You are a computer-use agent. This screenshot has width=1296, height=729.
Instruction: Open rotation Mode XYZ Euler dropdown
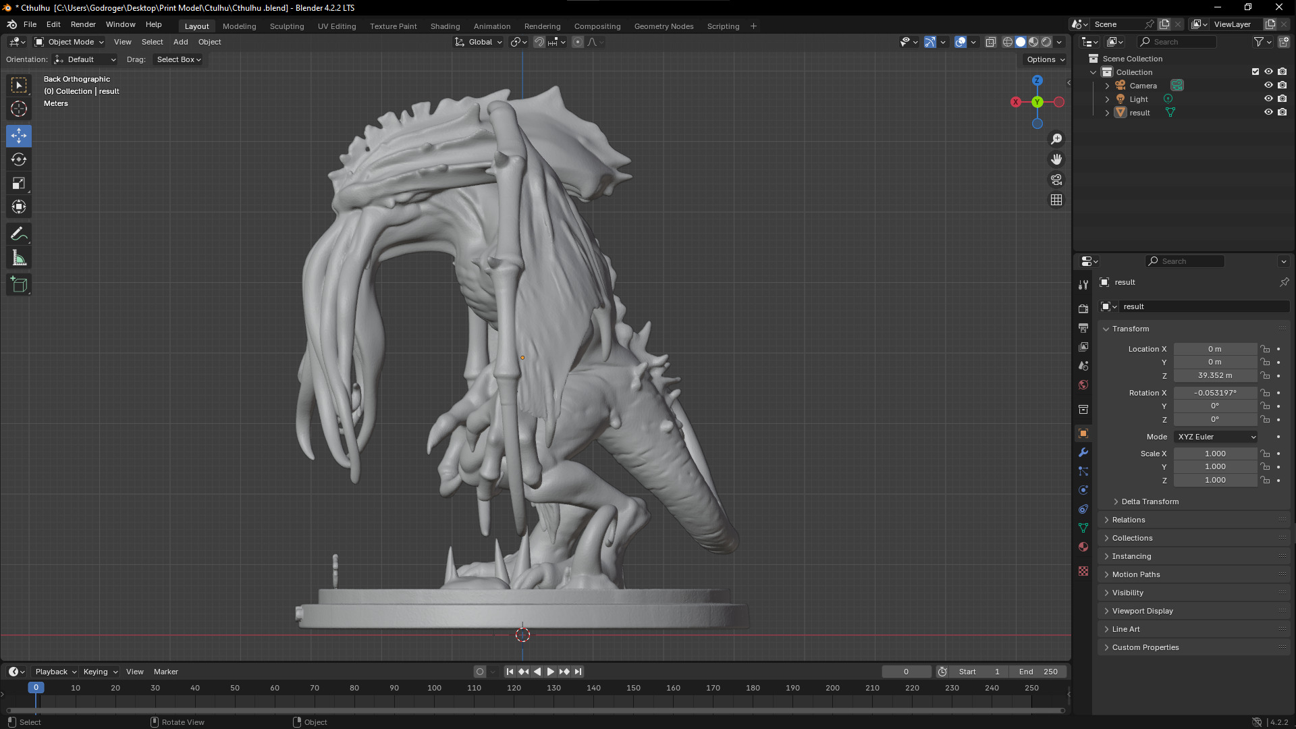[x=1216, y=437]
